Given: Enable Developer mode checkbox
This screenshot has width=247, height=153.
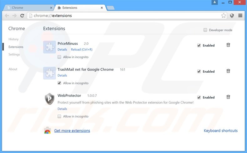Looking at the screenshot, I should 205,30.
